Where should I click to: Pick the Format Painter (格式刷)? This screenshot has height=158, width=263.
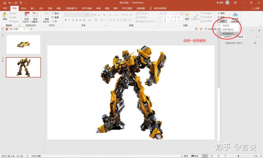[14, 21]
